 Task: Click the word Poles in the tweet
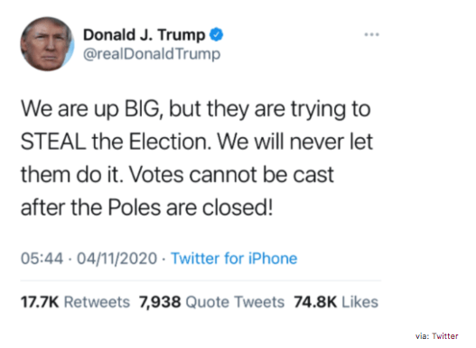(135, 207)
